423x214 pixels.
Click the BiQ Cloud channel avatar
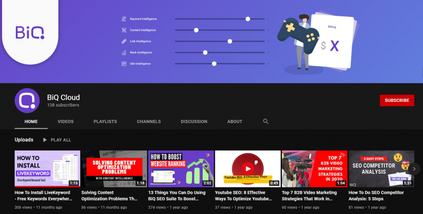27,101
